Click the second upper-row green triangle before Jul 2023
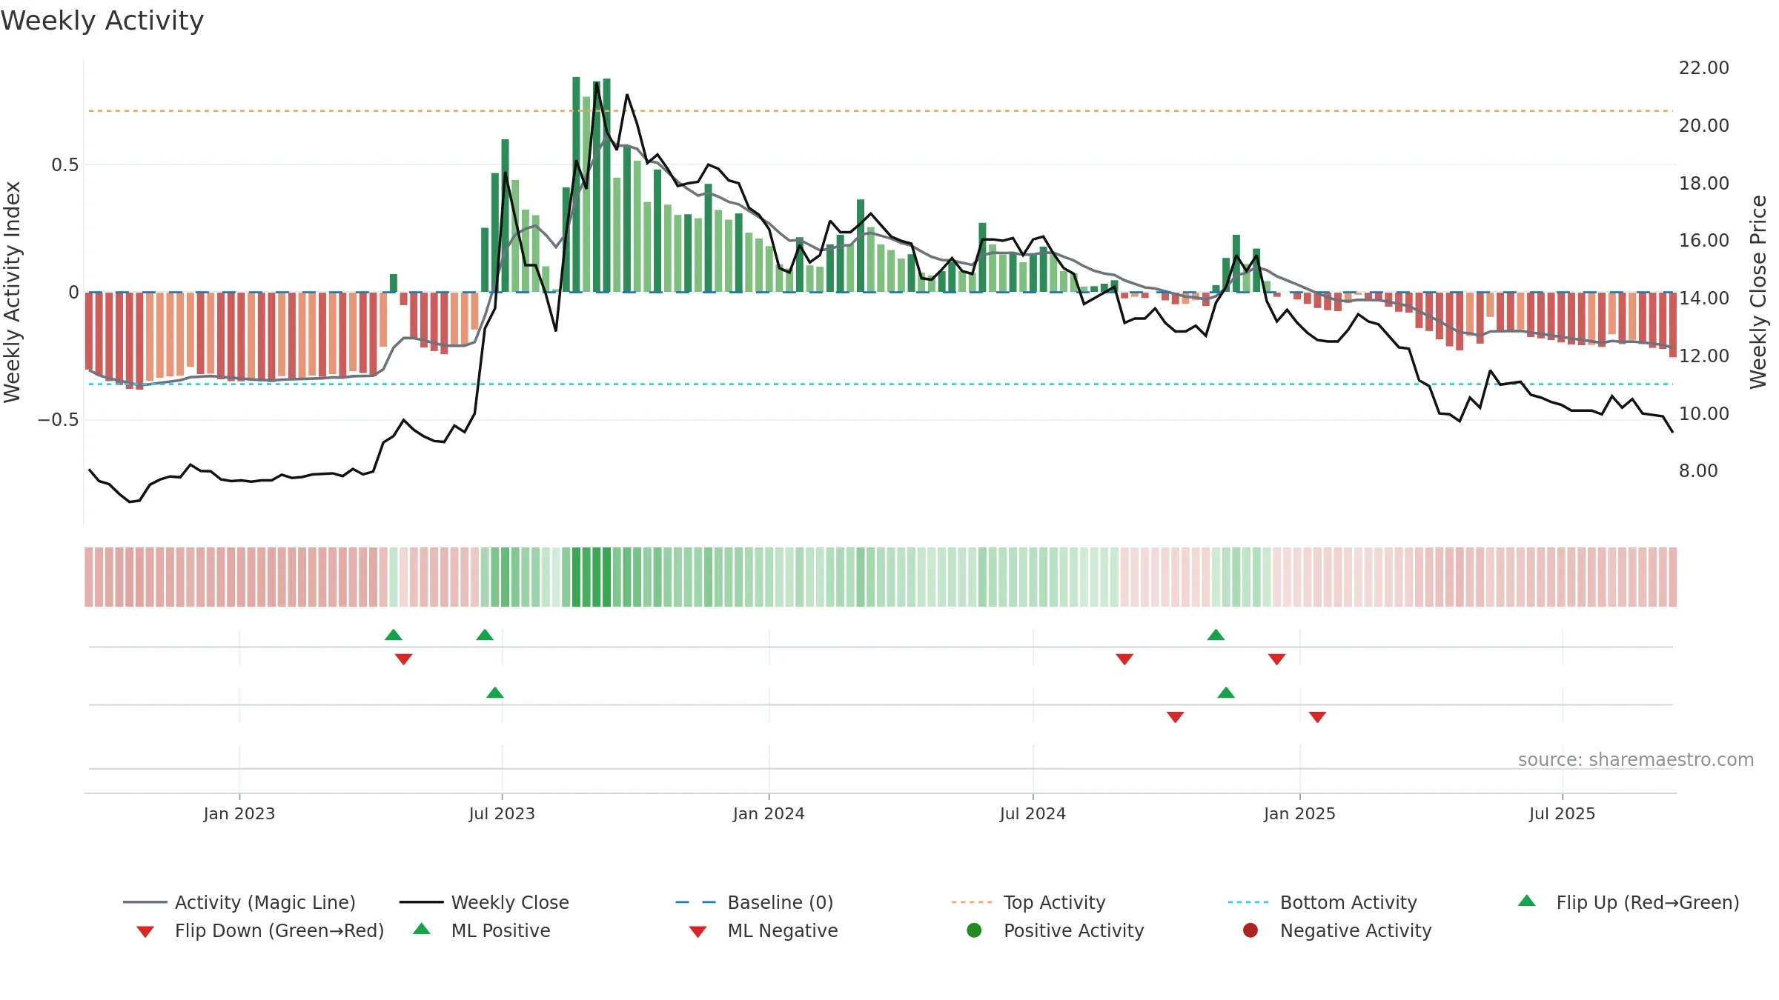 (x=485, y=635)
